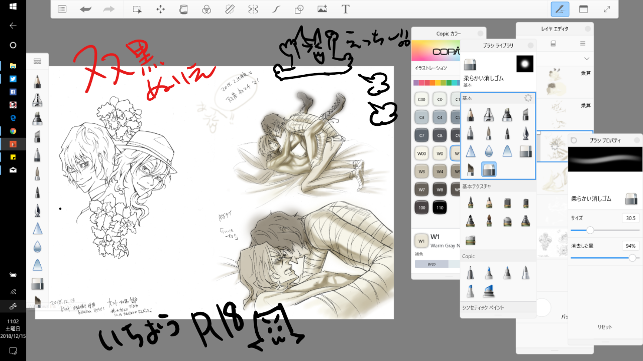Screen dimensions: 643x361
Task: Click the リセット reset button
Action: [605, 326]
